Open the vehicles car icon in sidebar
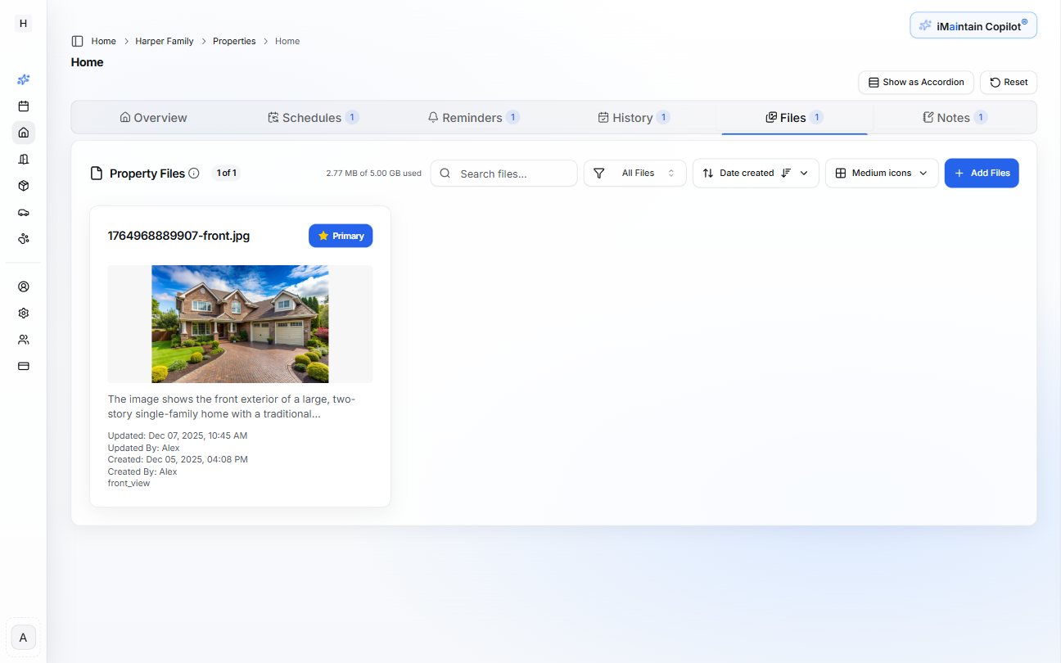Viewport: 1061px width, 663px height. (x=24, y=212)
